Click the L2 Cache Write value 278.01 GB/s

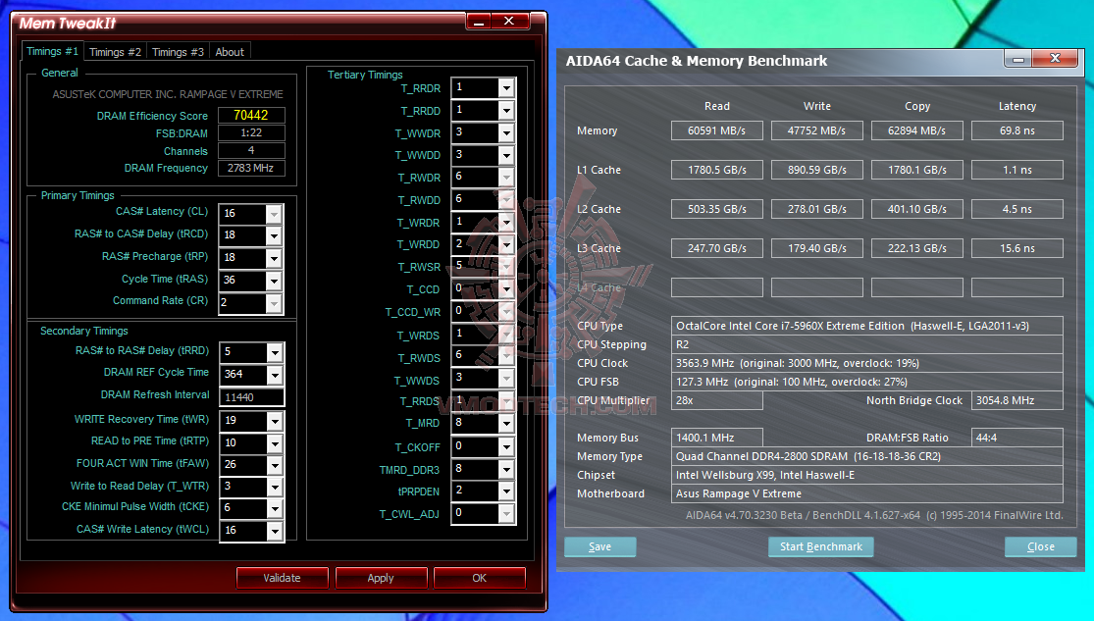click(x=817, y=209)
